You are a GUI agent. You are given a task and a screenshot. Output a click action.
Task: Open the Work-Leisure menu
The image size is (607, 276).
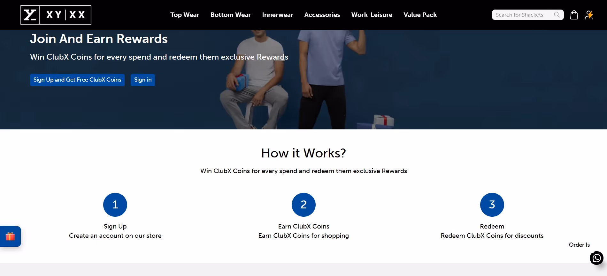click(x=372, y=15)
